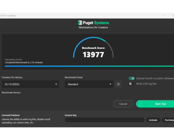Open the Premiere Pro Version dropdown
174x134 pixels.
[x=30, y=84]
